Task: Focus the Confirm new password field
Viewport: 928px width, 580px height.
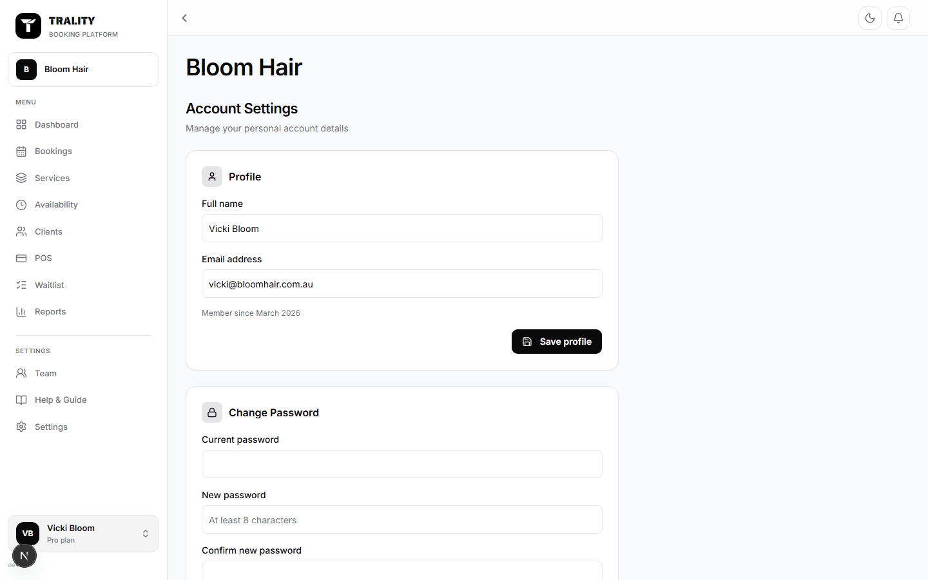Action: [402, 570]
